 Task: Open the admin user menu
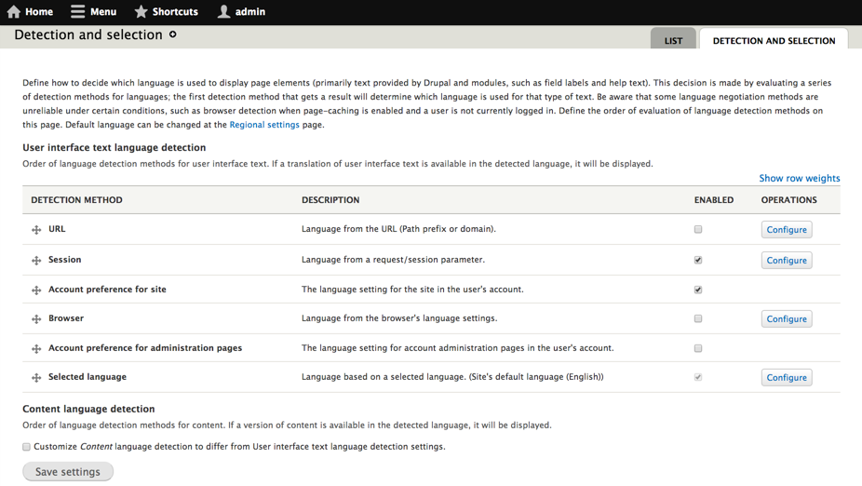pos(241,12)
